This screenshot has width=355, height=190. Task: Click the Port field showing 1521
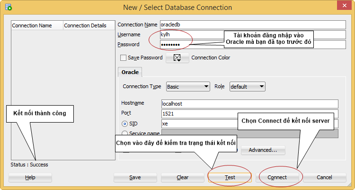click(250, 114)
